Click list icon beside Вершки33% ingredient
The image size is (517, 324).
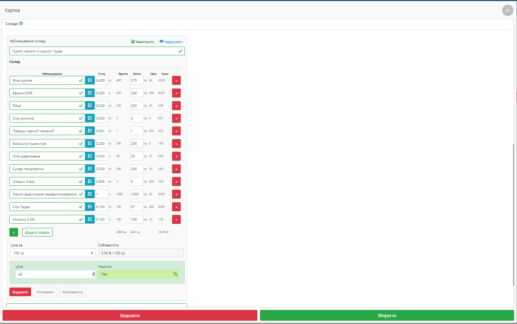(x=90, y=93)
